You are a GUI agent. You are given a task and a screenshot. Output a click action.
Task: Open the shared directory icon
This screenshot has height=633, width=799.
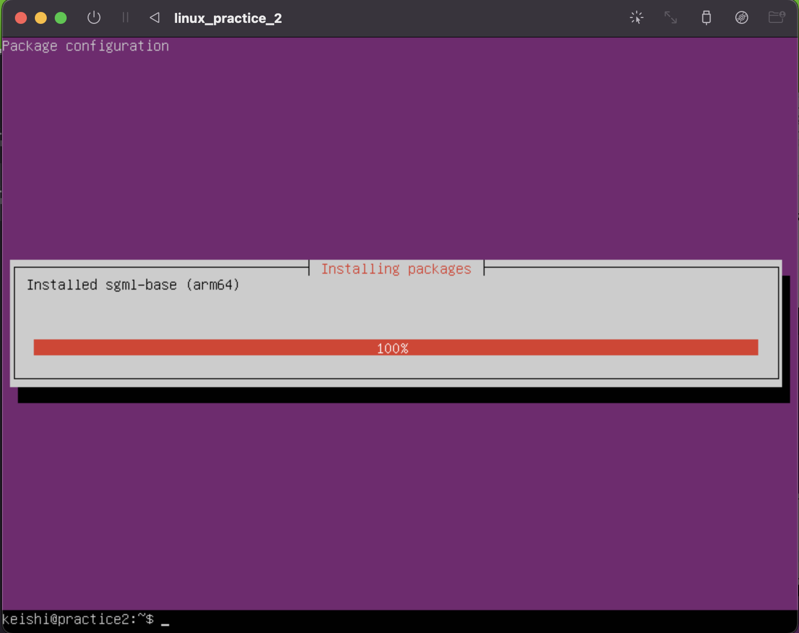[776, 17]
